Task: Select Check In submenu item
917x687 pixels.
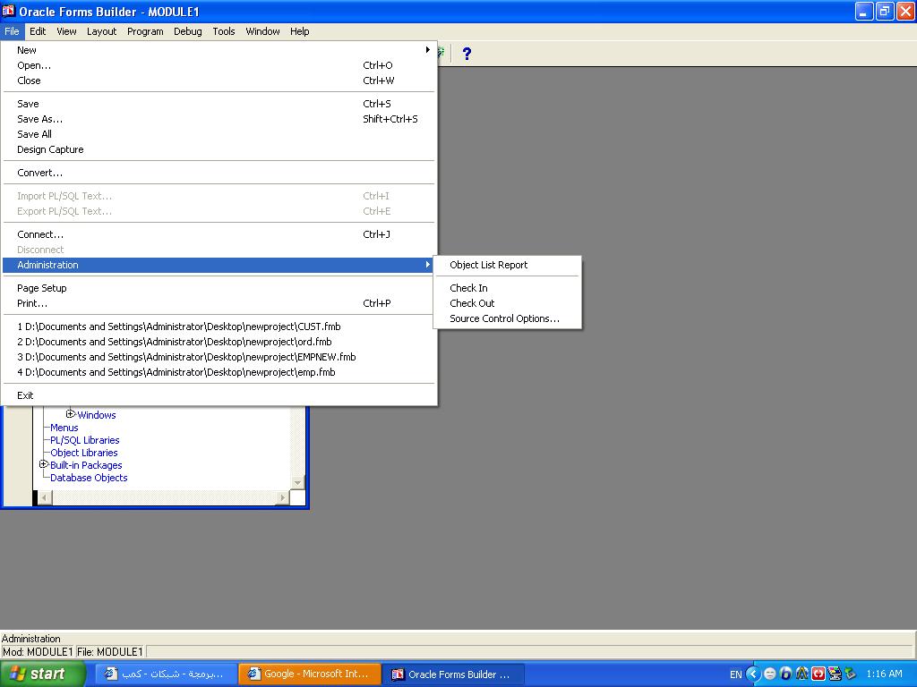Action: pyautogui.click(x=507, y=288)
